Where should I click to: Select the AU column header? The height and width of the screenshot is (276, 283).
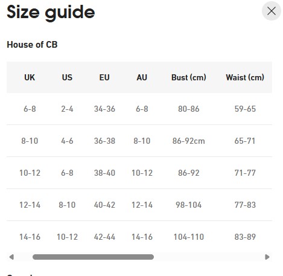[142, 77]
